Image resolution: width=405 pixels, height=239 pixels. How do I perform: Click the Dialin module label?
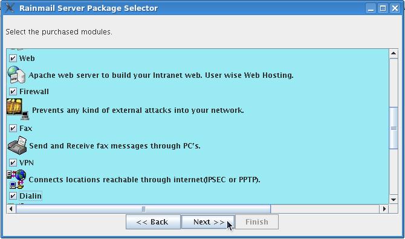coord(30,196)
